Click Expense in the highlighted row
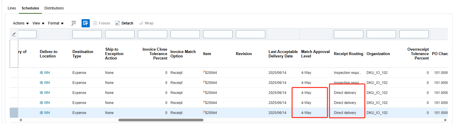 79,113
